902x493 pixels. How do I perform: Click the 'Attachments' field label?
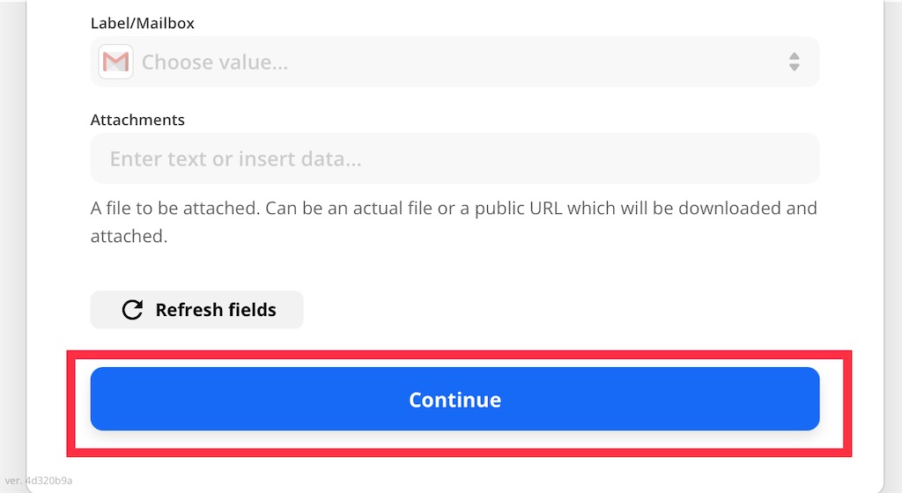(x=137, y=120)
